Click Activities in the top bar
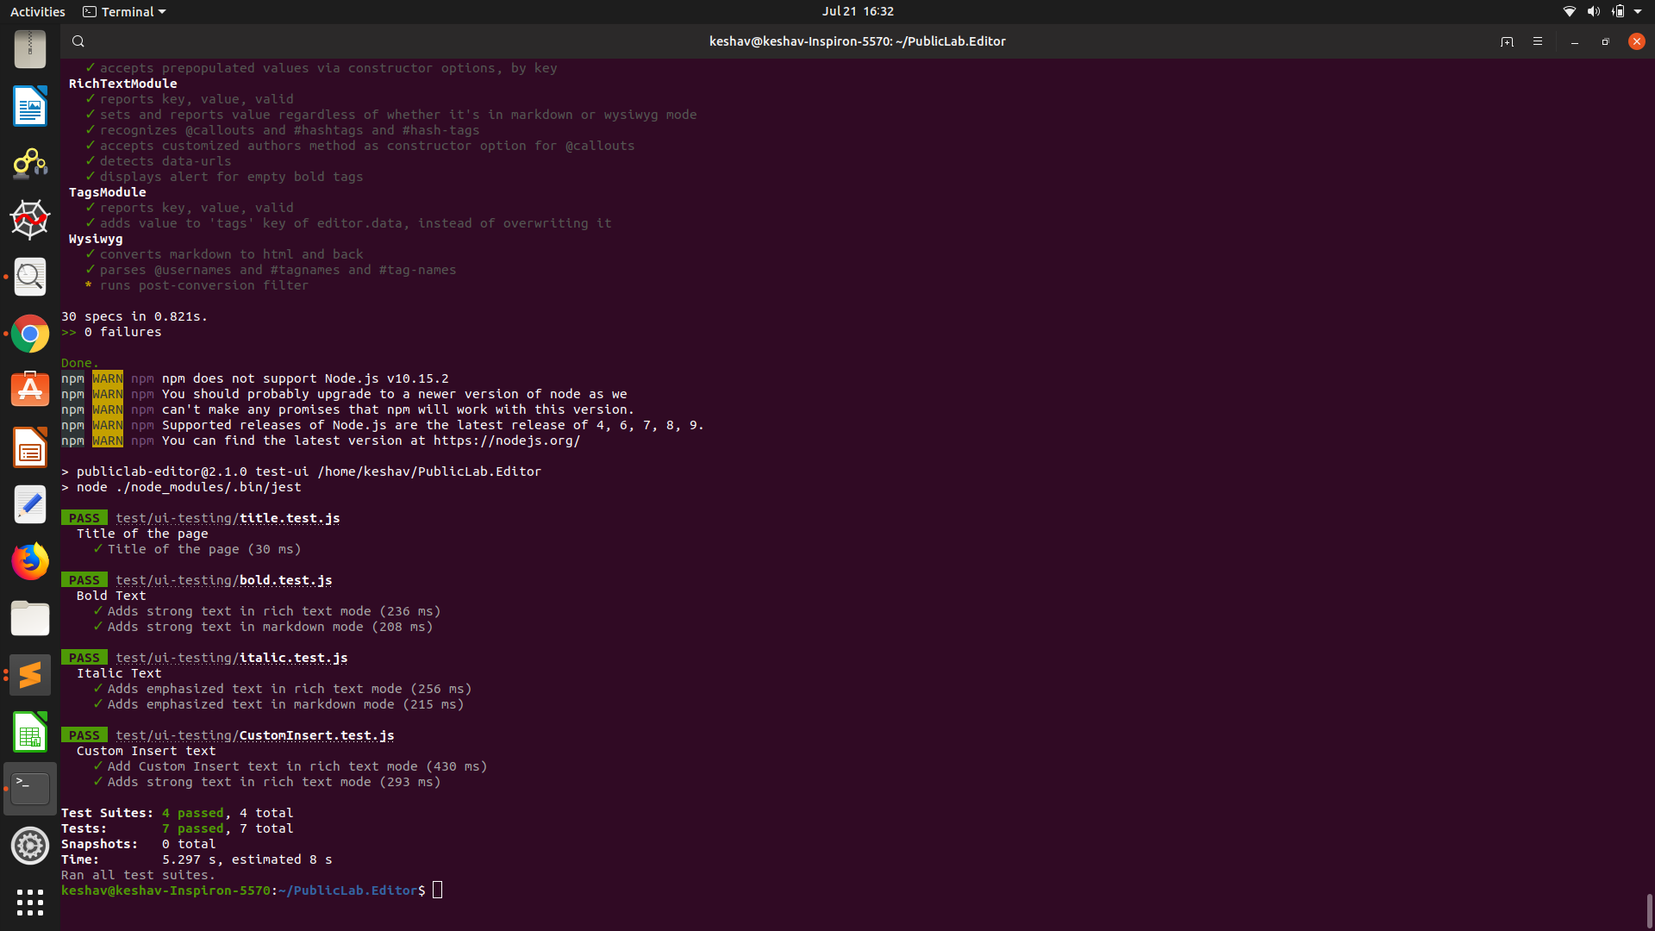Screen dimensions: 1655x931 (x=37, y=11)
